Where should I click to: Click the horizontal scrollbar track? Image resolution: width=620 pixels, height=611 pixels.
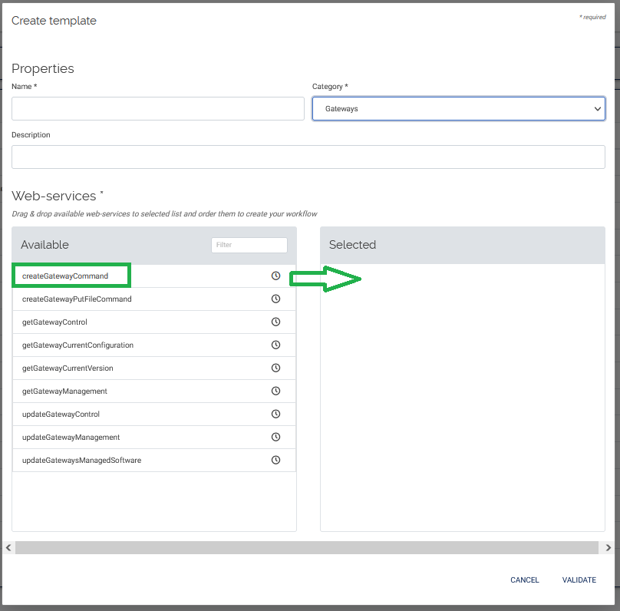tap(307, 547)
